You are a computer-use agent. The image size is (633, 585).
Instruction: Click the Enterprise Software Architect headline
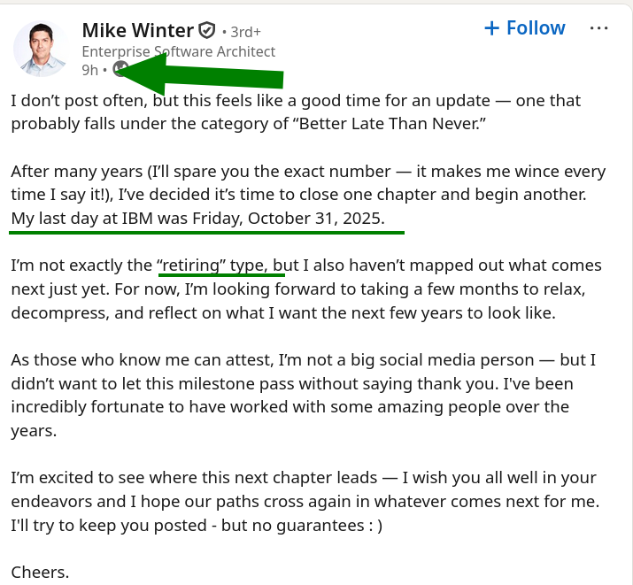pos(178,51)
